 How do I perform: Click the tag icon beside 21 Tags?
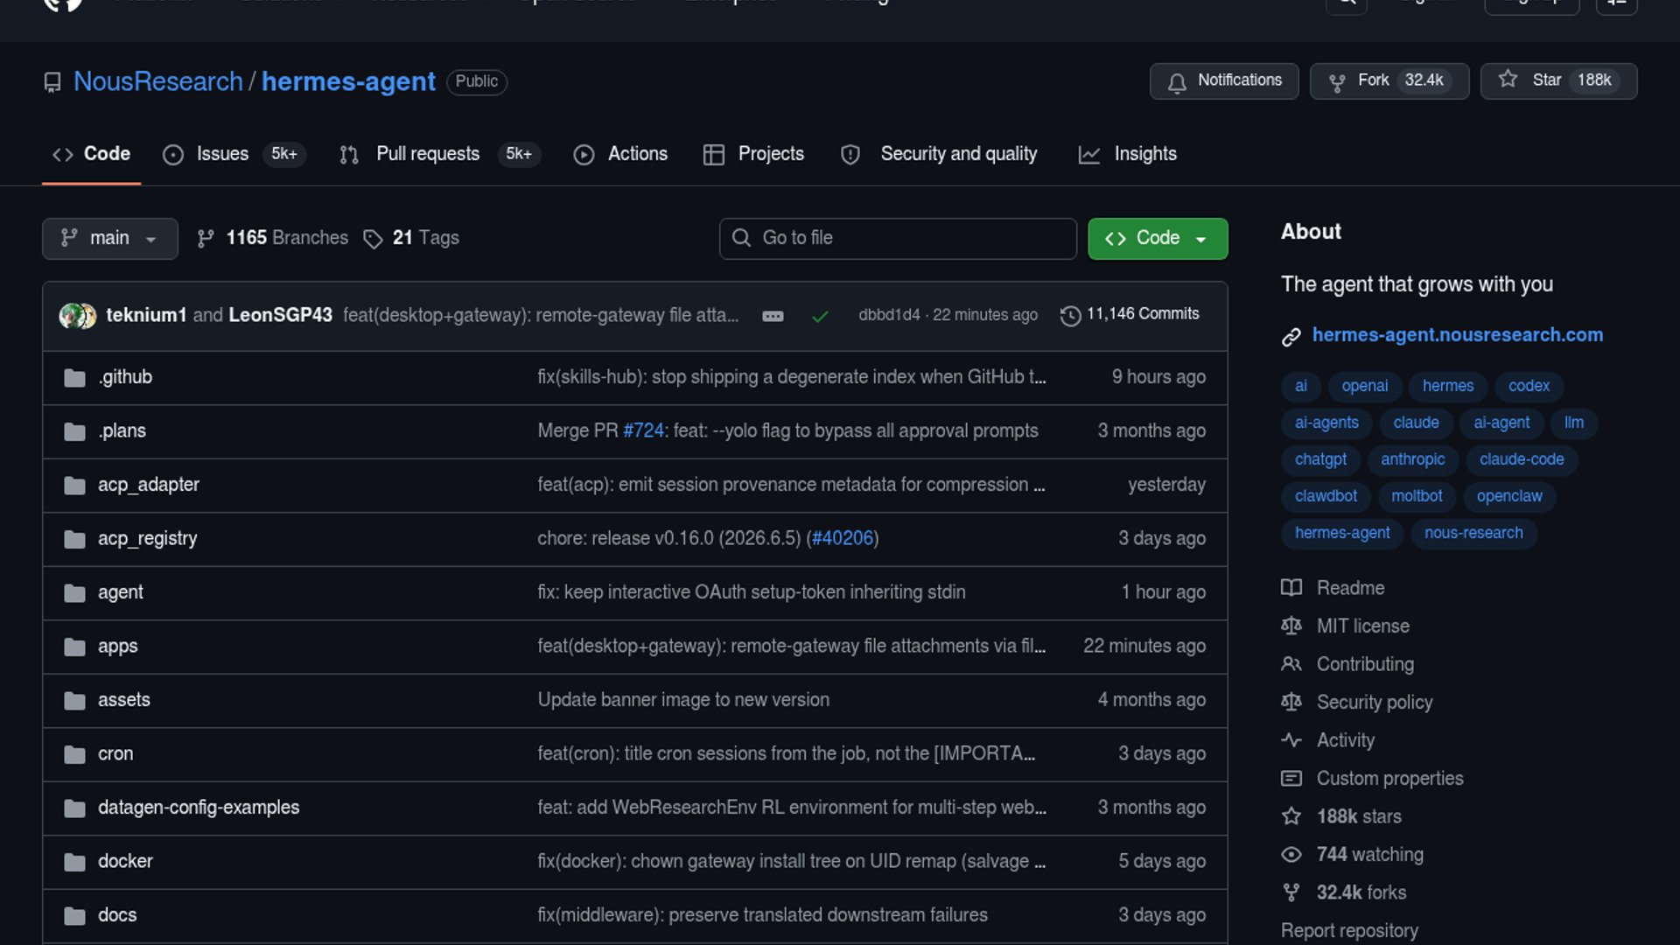tap(373, 239)
